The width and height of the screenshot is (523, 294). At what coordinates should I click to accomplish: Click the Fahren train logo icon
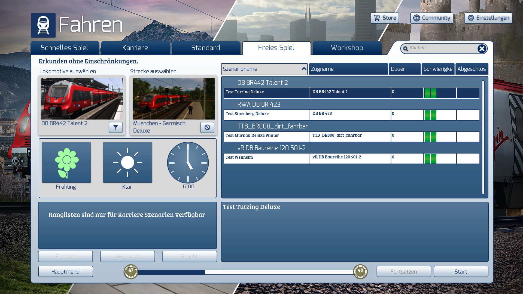[x=43, y=25]
